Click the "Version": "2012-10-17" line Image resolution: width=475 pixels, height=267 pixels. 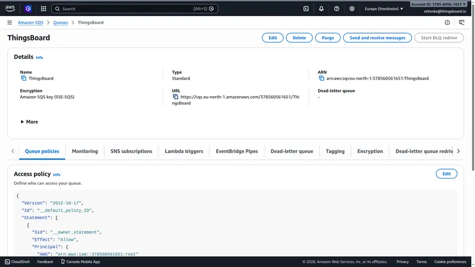tap(52, 203)
